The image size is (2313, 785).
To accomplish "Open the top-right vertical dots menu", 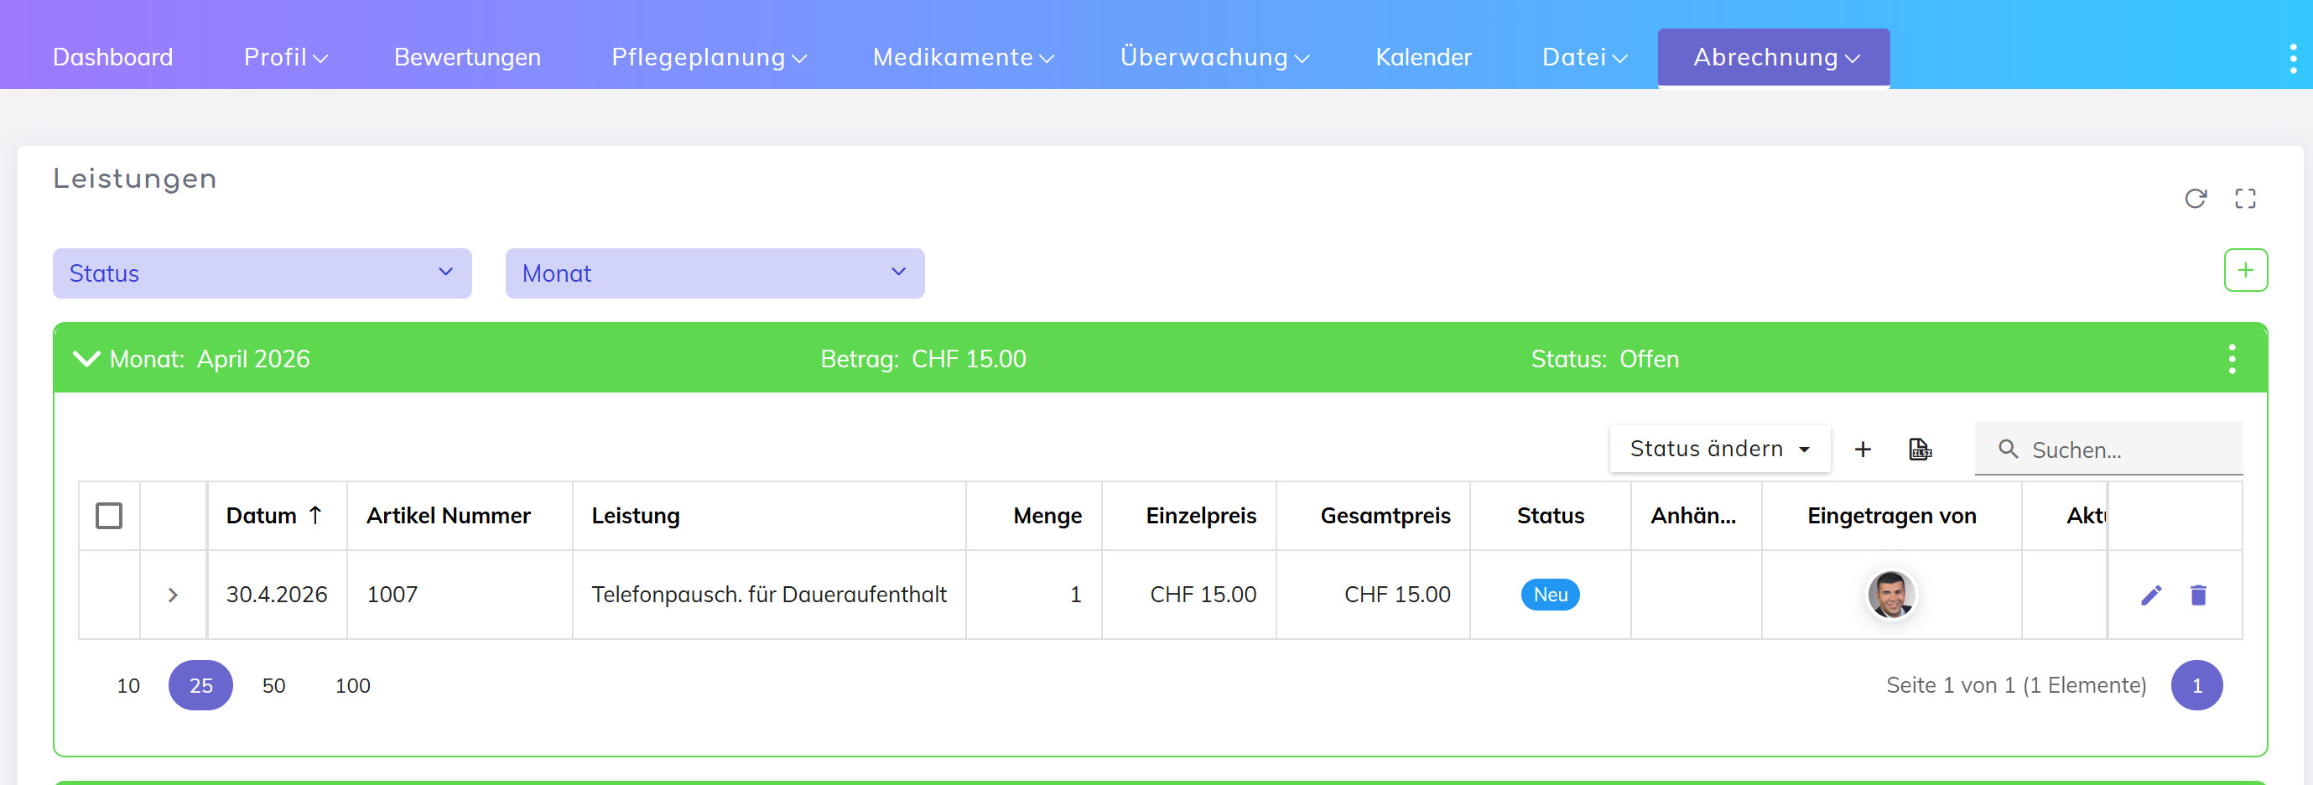I will tap(2292, 59).
